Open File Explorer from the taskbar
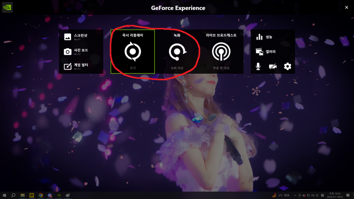 click(22, 195)
